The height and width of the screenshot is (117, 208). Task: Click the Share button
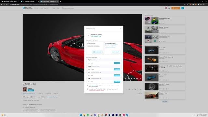tap(56, 94)
